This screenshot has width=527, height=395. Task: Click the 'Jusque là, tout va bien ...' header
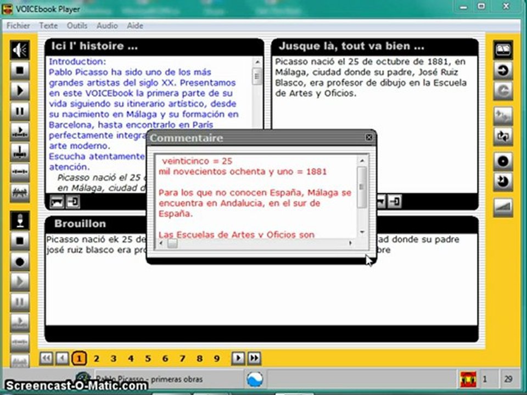pos(351,46)
